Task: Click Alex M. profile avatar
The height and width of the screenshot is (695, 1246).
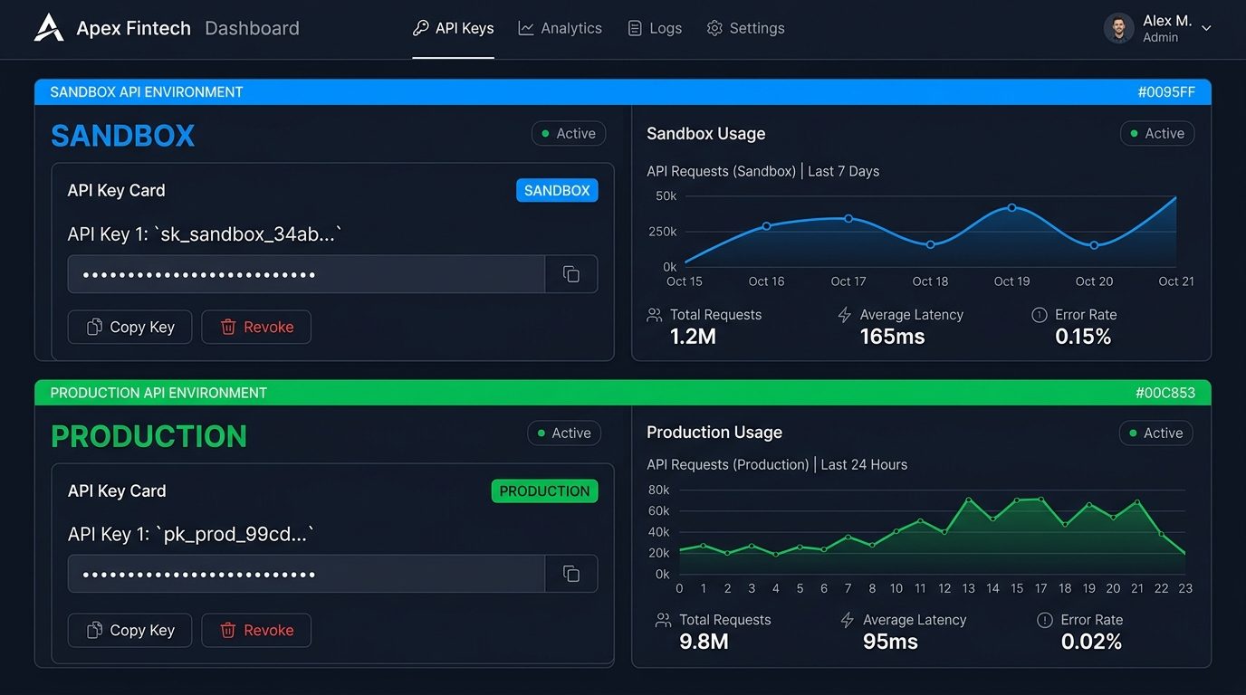Action: click(x=1118, y=28)
